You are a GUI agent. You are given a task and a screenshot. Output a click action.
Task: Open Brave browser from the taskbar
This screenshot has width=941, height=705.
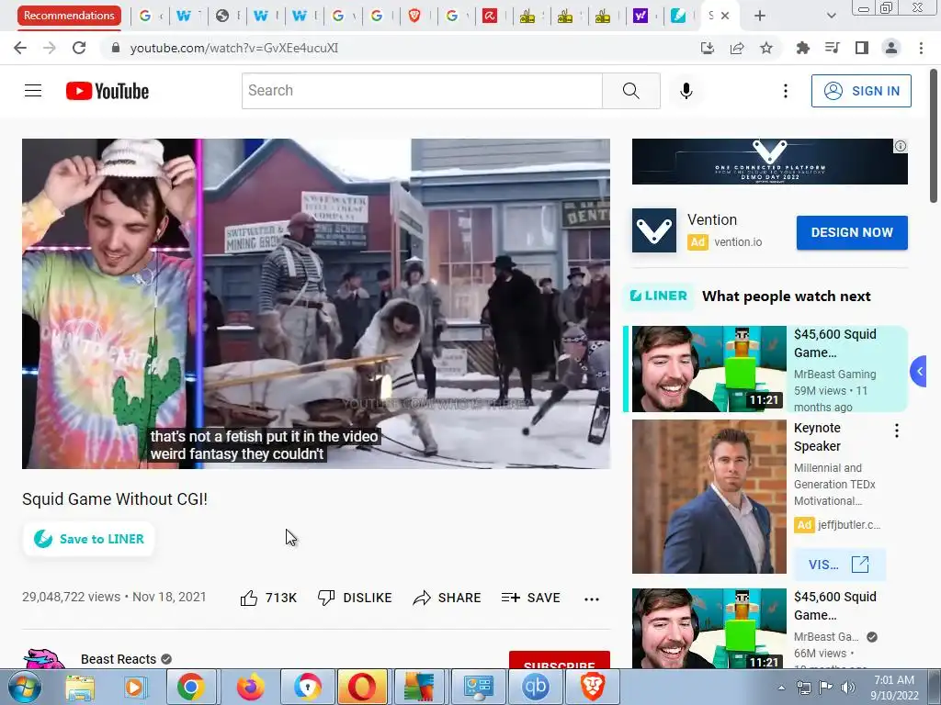593,687
